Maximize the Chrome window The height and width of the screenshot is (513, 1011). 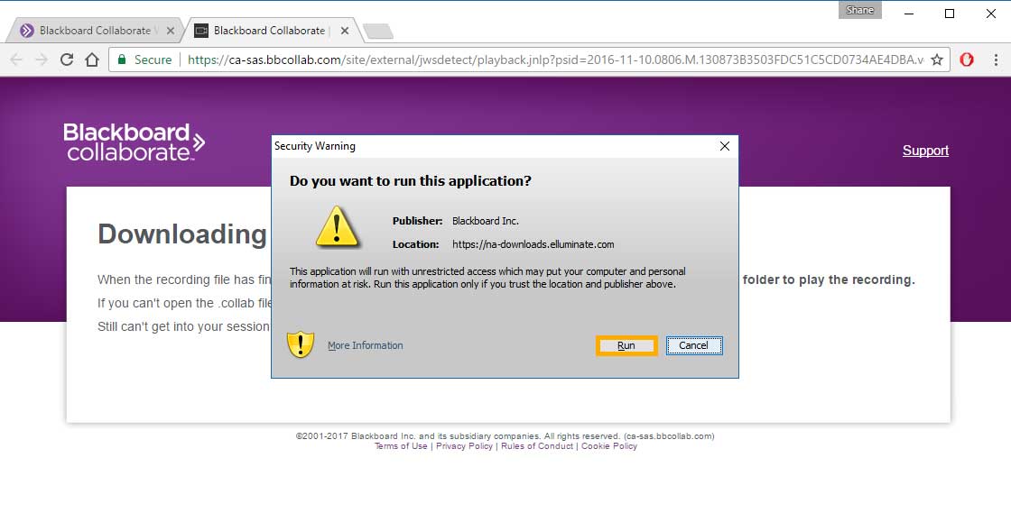click(950, 14)
